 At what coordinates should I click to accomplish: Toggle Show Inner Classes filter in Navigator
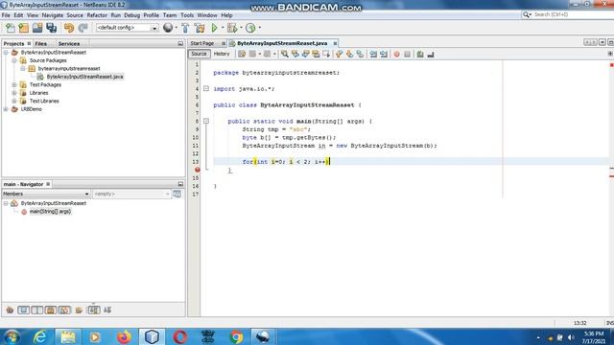tap(64, 310)
